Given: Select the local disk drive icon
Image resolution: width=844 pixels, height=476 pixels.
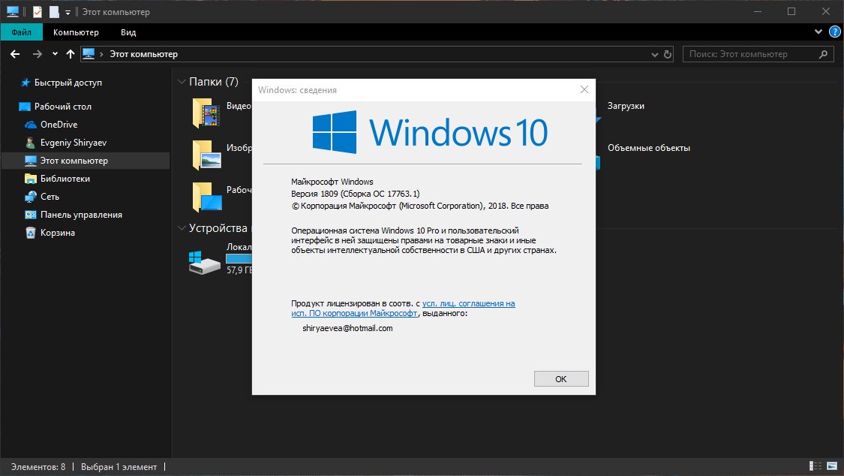Looking at the screenshot, I should [205, 262].
